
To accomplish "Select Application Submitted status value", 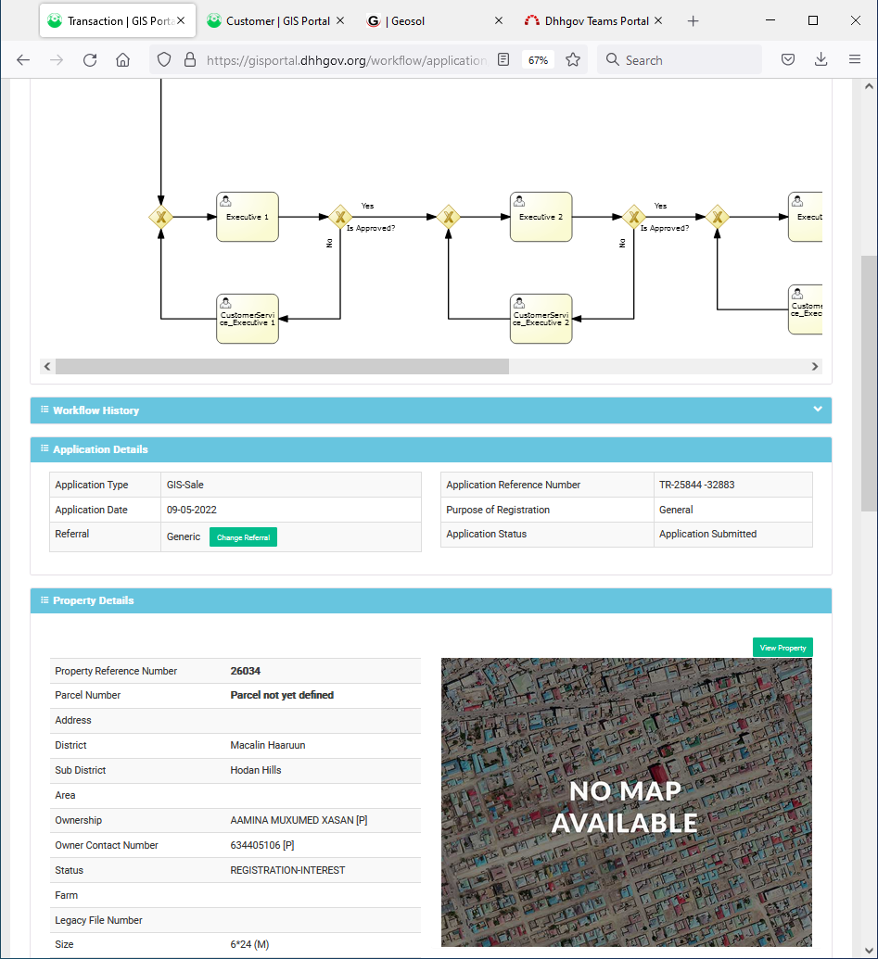I will click(708, 534).
